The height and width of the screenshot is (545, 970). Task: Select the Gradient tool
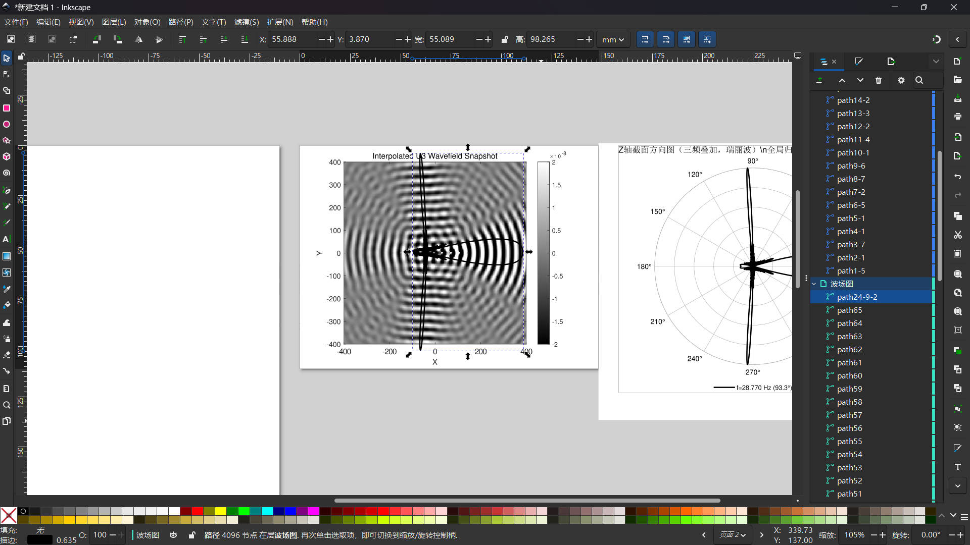click(7, 256)
